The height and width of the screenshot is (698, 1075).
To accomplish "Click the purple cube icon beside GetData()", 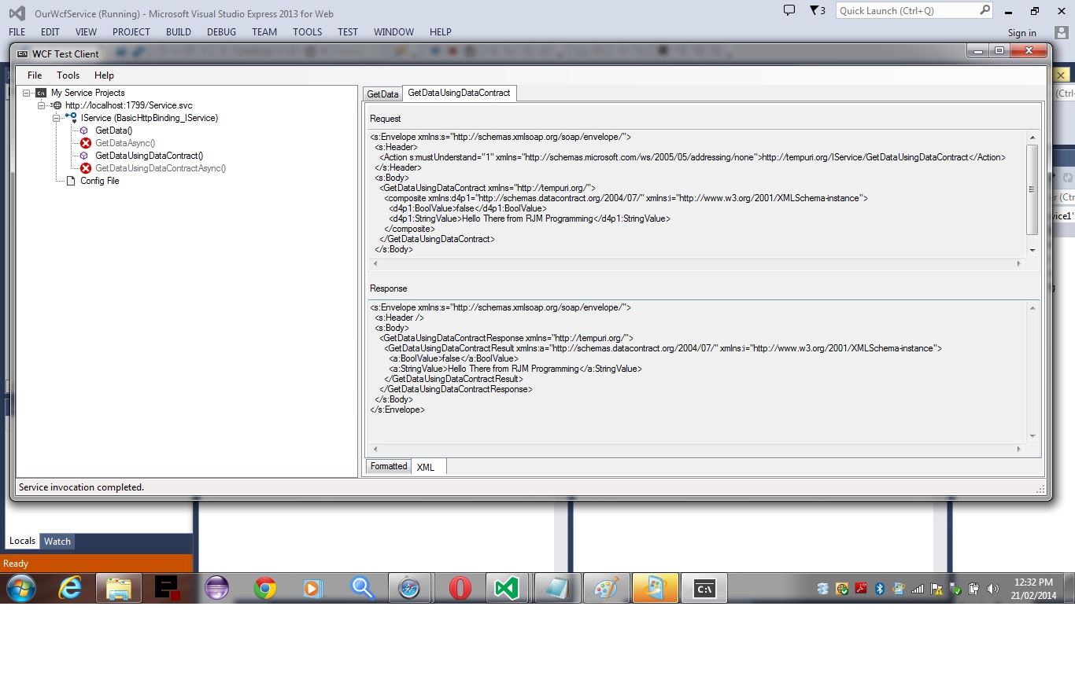I will click(x=84, y=130).
